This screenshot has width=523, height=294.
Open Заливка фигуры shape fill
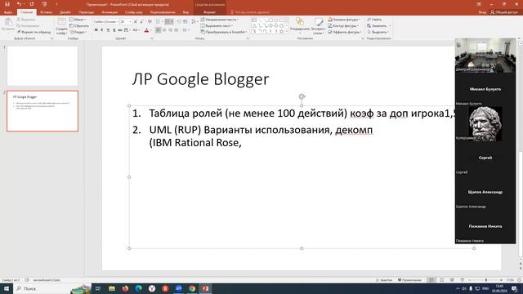(344, 20)
